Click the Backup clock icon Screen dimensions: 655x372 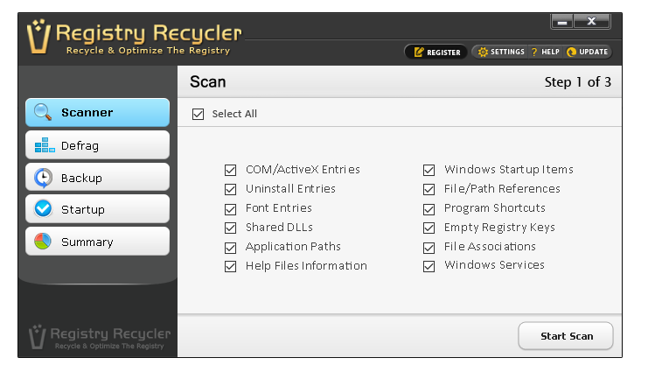pyautogui.click(x=43, y=178)
